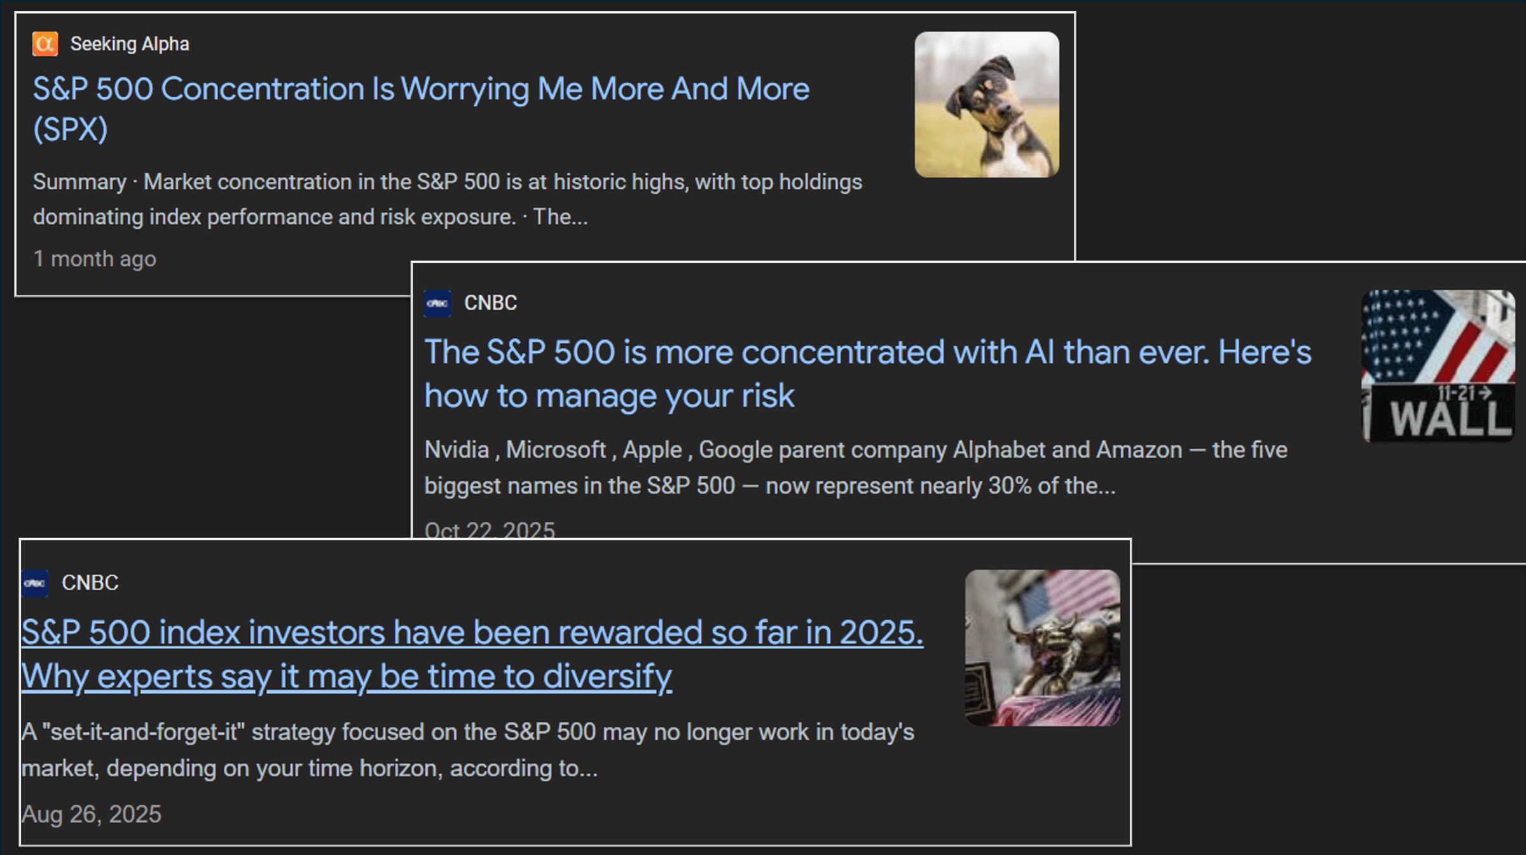Open the Wall Street sign thumbnail
The image size is (1526, 855).
pyautogui.click(x=1438, y=366)
